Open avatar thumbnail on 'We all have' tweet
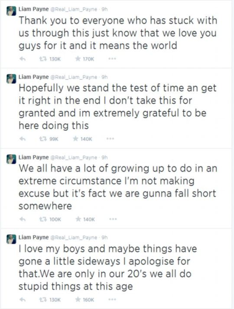This screenshot has height=309, width=234. [11, 159]
